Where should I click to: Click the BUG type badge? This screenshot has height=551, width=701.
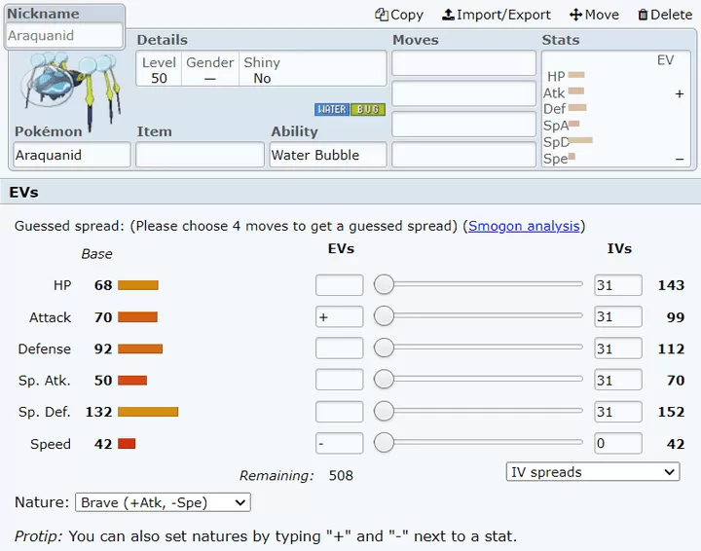pos(368,109)
